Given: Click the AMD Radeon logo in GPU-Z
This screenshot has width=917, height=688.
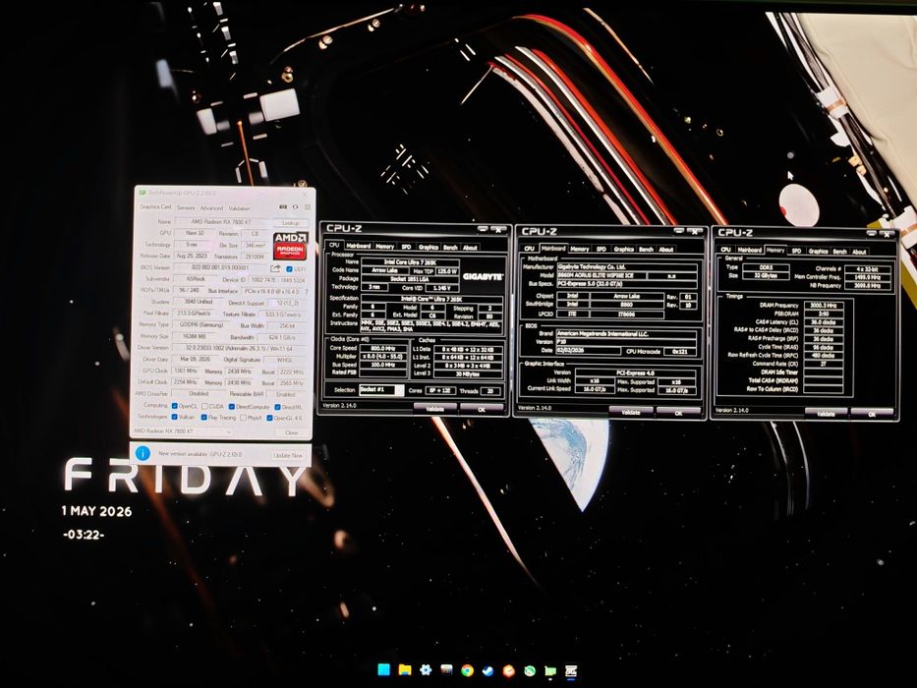Looking at the screenshot, I should (290, 246).
